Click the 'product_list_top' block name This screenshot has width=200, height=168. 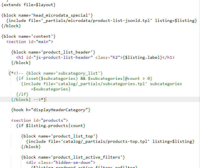click(x=73, y=136)
